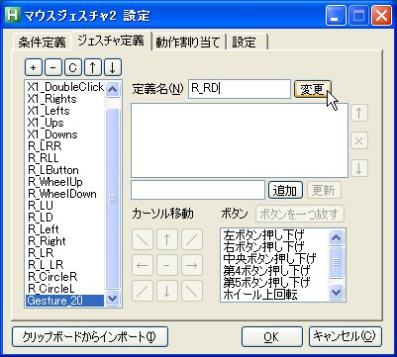Add a new gesture with the + button
Image resolution: width=397 pixels, height=357 pixels.
(x=34, y=68)
